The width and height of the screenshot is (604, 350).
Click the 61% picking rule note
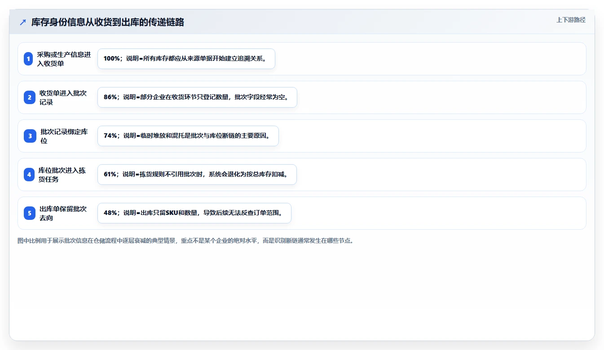197,175
